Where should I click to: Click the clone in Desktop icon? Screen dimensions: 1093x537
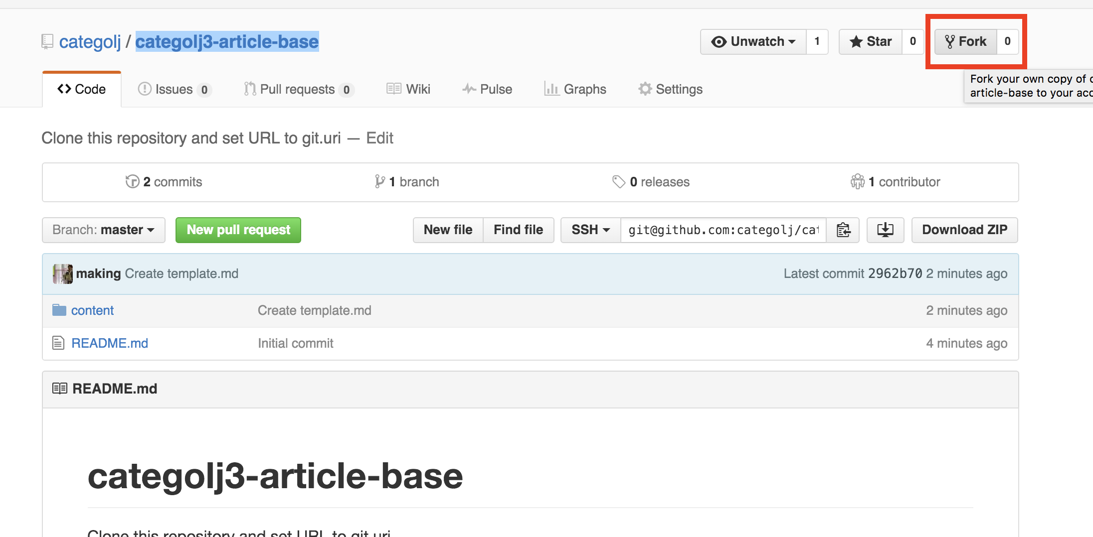pos(885,230)
